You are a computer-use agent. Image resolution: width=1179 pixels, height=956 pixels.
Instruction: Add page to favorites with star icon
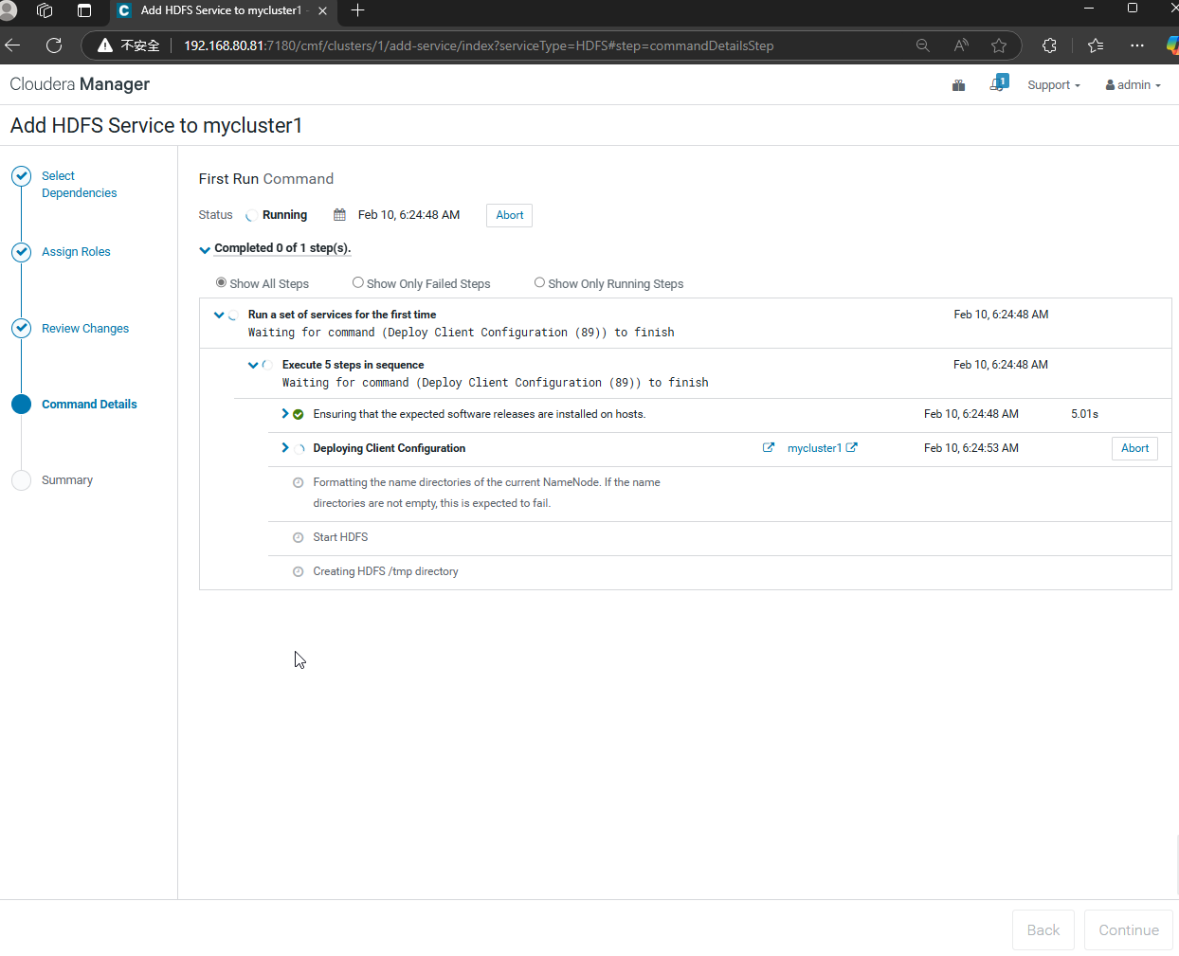tap(999, 45)
